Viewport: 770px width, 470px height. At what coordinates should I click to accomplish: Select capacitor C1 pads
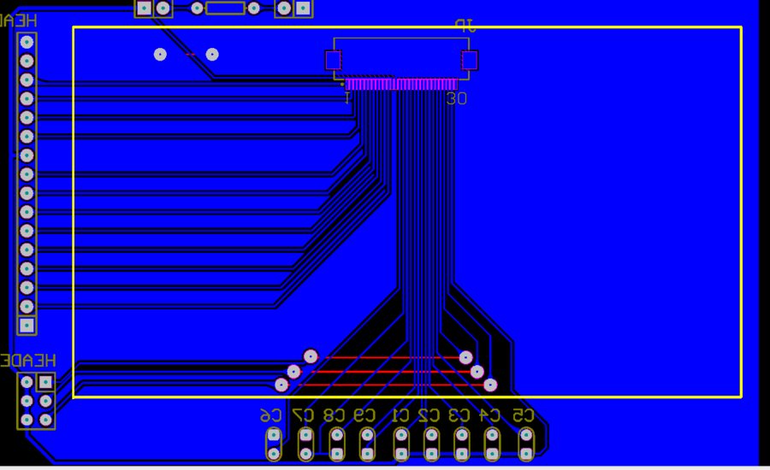[401, 444]
